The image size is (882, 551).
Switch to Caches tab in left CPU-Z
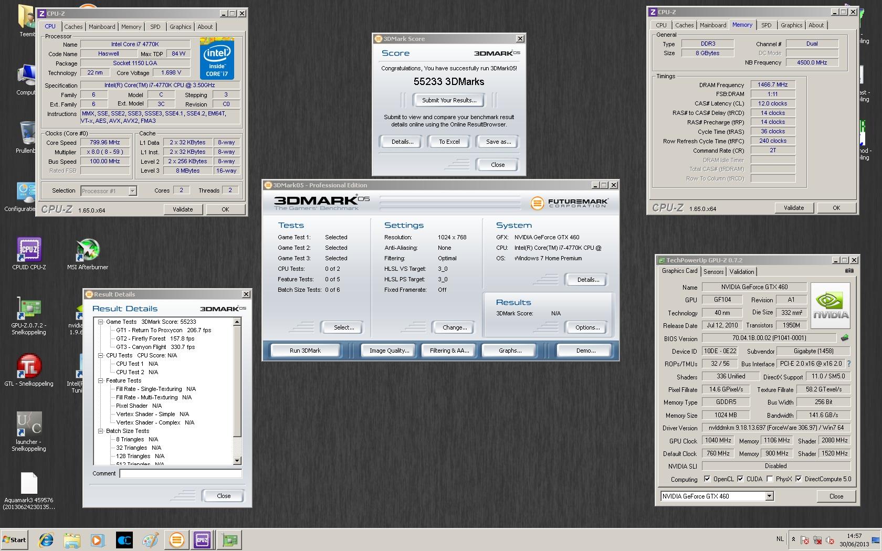pyautogui.click(x=73, y=27)
